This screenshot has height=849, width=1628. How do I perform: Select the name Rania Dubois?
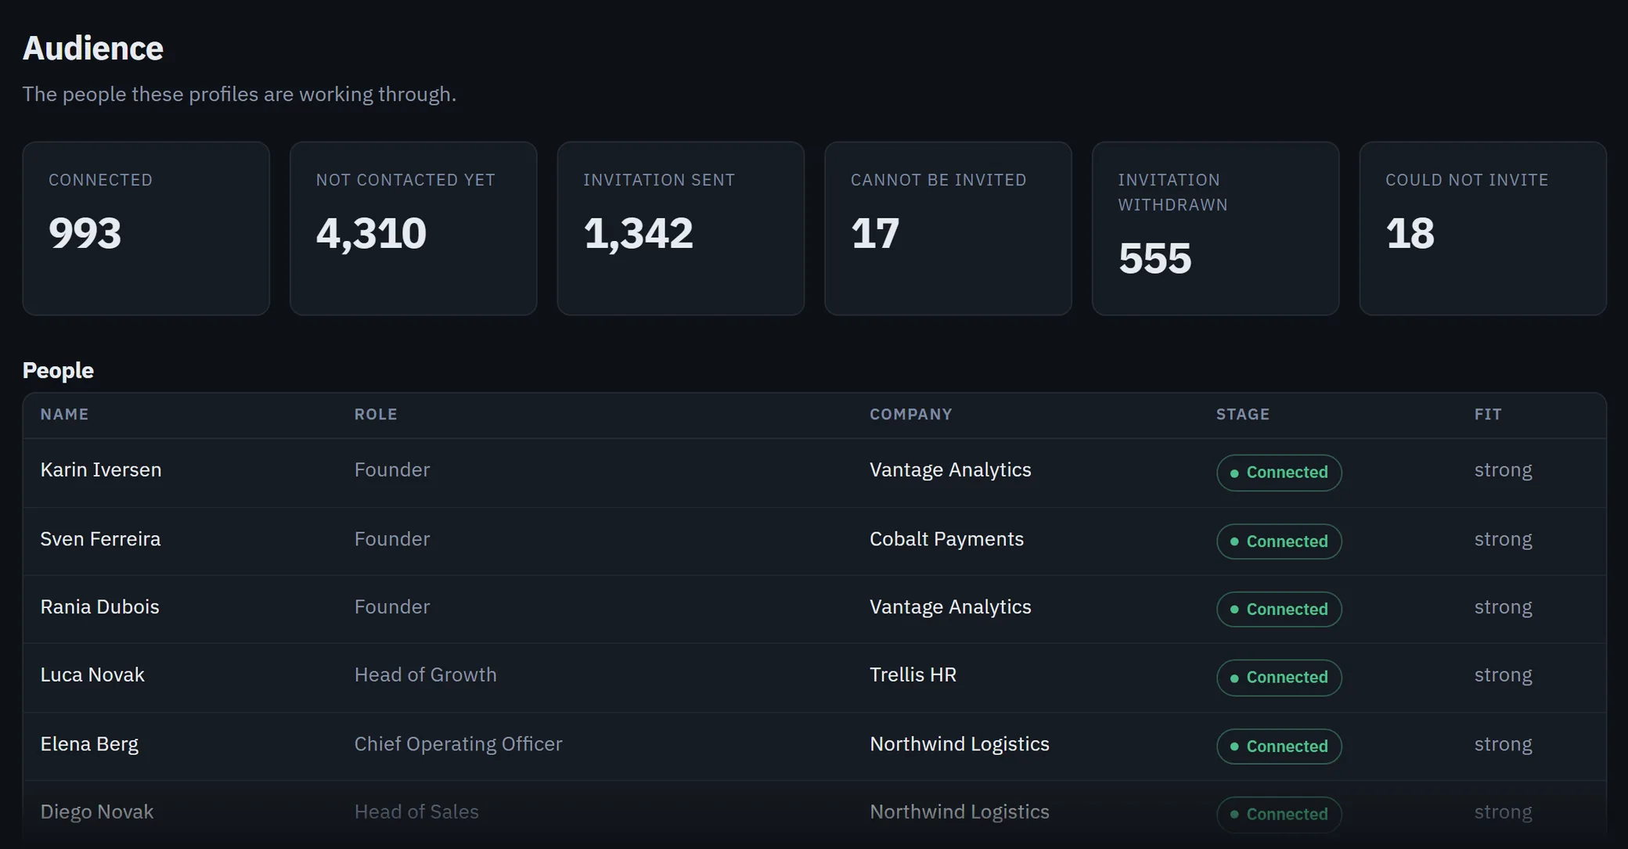click(99, 607)
